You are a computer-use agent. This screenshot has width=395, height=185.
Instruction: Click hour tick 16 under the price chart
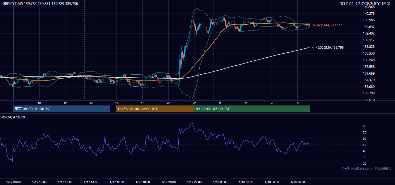117,103
